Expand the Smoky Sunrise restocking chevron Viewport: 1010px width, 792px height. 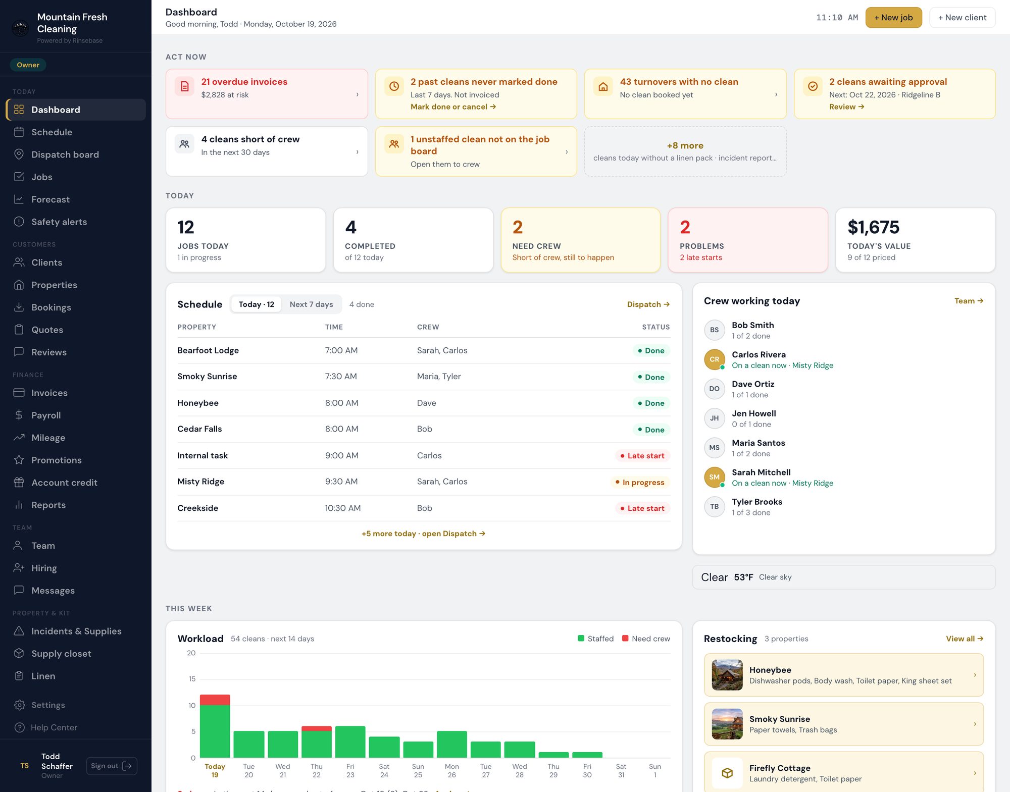tap(975, 724)
